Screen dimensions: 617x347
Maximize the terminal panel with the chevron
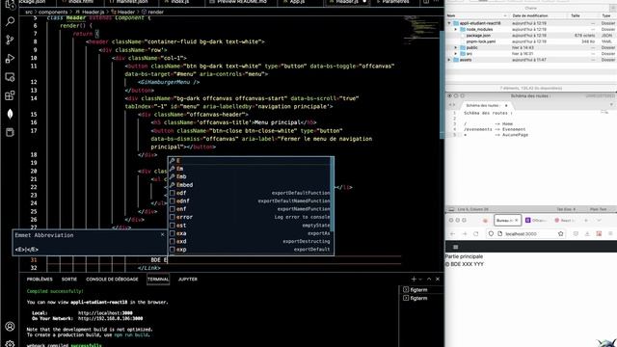429,279
